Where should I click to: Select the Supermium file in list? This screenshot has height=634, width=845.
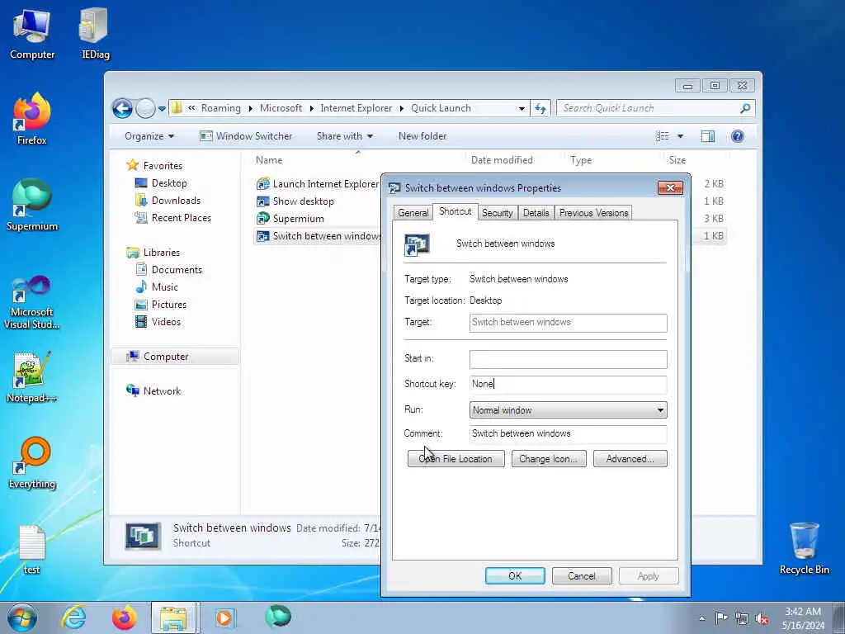click(290, 218)
